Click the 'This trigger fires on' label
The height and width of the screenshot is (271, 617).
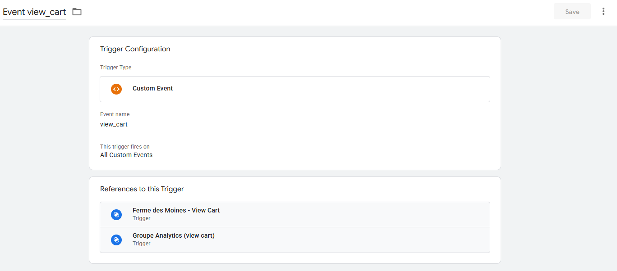point(125,147)
